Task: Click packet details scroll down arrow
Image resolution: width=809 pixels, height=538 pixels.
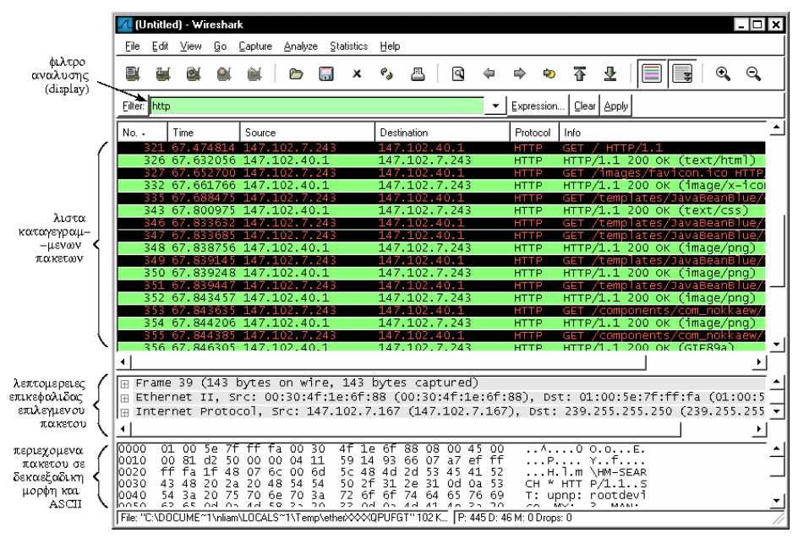Action: [777, 411]
